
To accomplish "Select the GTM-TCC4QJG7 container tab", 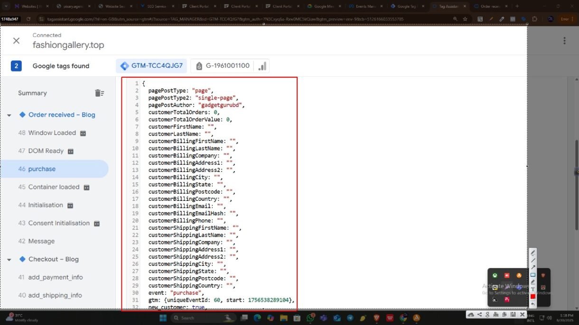I will pyautogui.click(x=151, y=66).
